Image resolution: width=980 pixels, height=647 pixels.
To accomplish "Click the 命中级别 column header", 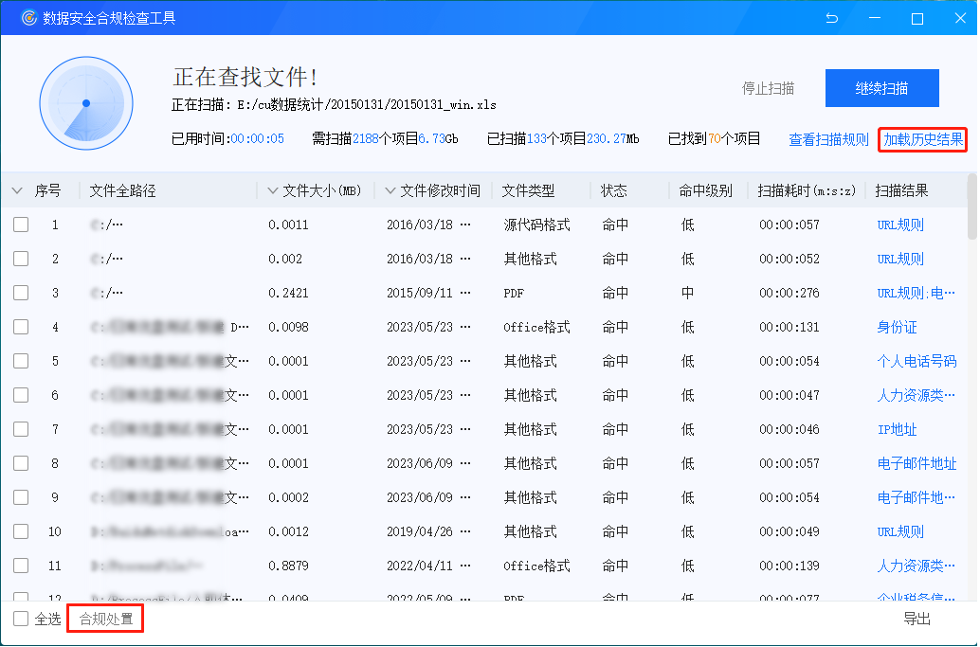I will [x=705, y=191].
